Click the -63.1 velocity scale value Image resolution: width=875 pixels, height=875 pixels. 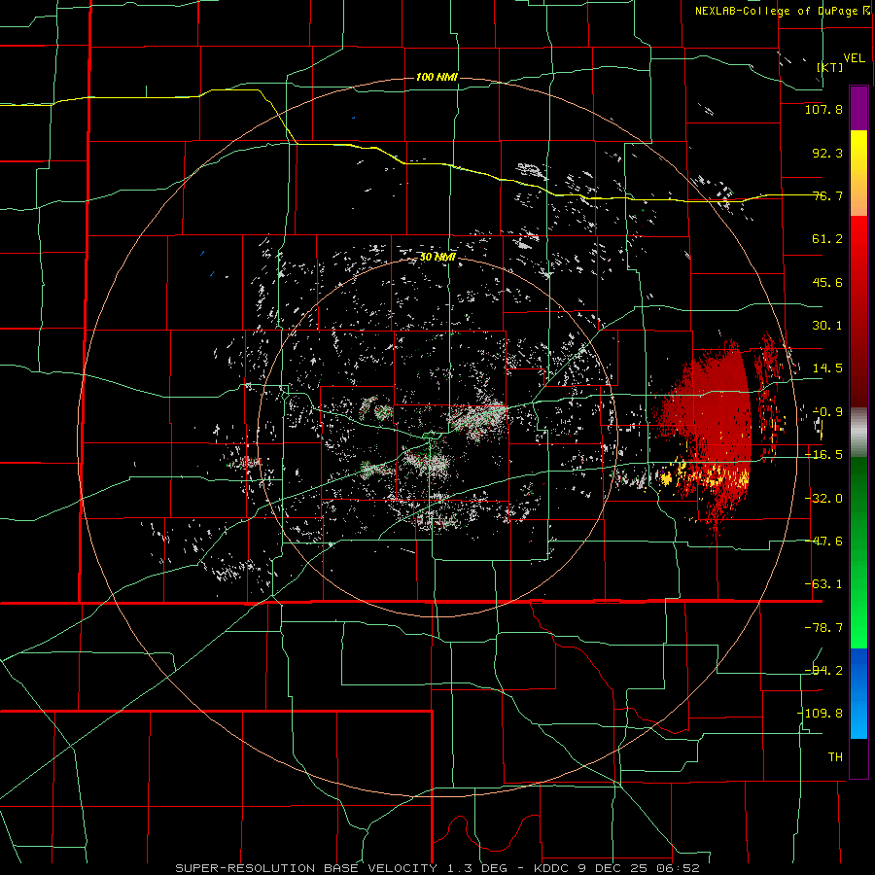tap(823, 584)
